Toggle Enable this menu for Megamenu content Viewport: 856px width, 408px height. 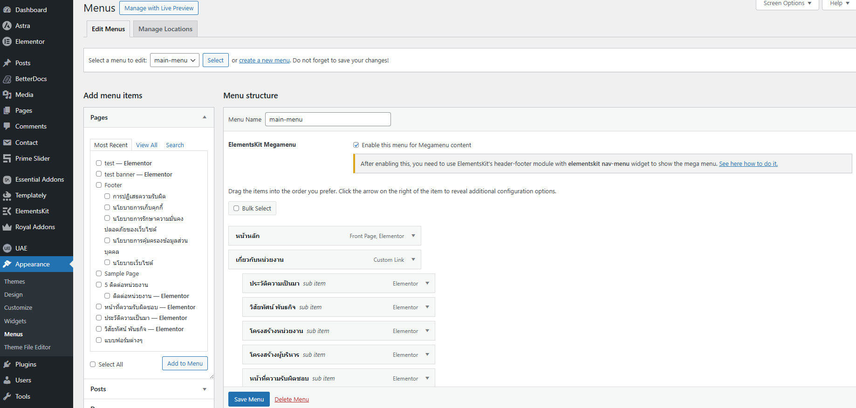pyautogui.click(x=356, y=145)
